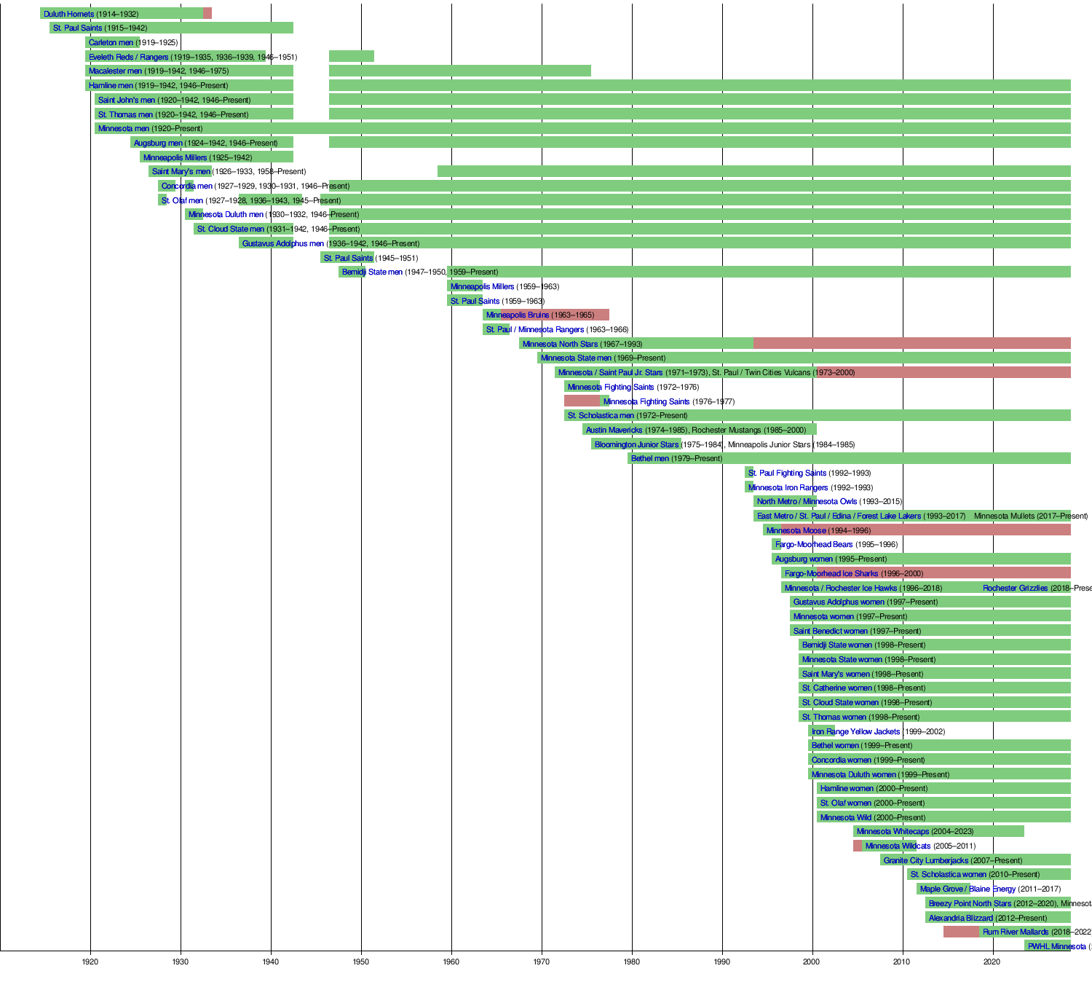Open the Macalester men link
Viewport: 1092px width, 987px height.
click(x=115, y=71)
